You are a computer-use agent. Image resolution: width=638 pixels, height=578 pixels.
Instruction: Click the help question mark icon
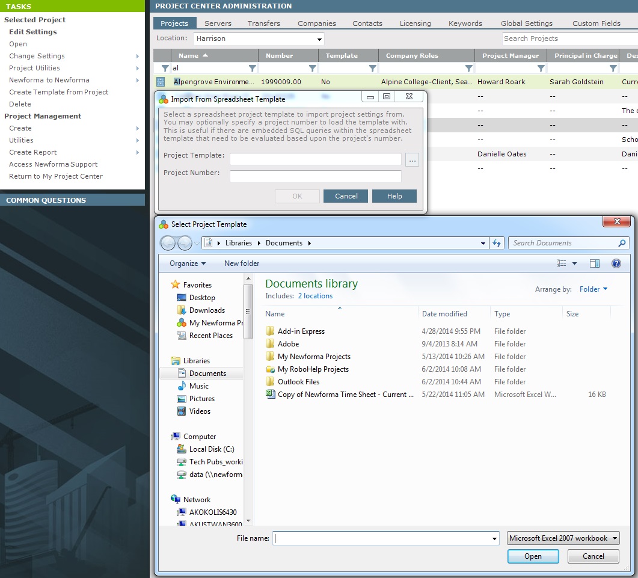tap(616, 263)
